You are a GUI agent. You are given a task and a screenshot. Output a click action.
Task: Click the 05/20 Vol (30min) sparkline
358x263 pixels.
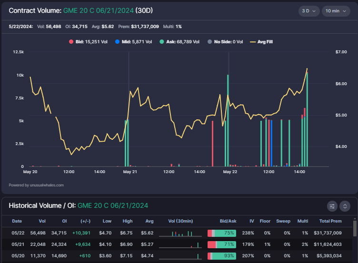(180, 256)
